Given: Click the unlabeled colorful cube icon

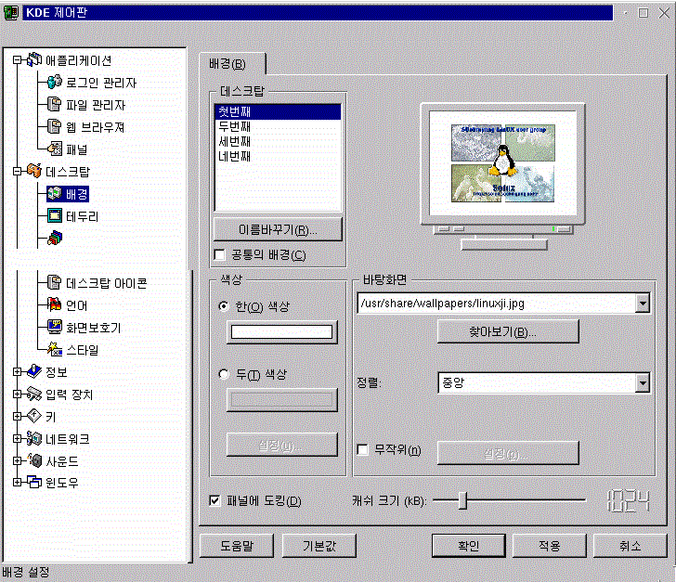Looking at the screenshot, I should point(55,238).
